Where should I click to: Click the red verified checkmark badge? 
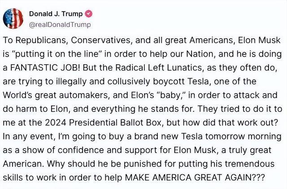(x=89, y=14)
